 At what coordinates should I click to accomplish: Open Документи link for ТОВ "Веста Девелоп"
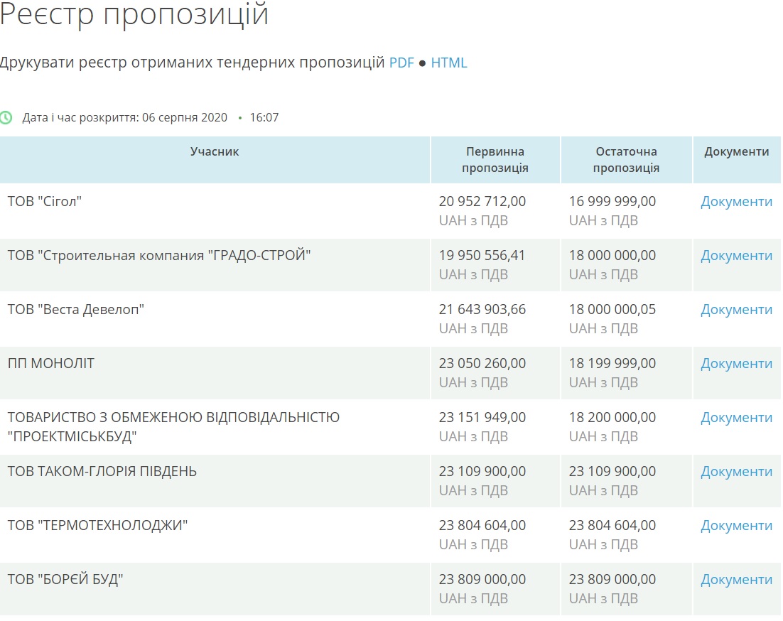click(737, 310)
